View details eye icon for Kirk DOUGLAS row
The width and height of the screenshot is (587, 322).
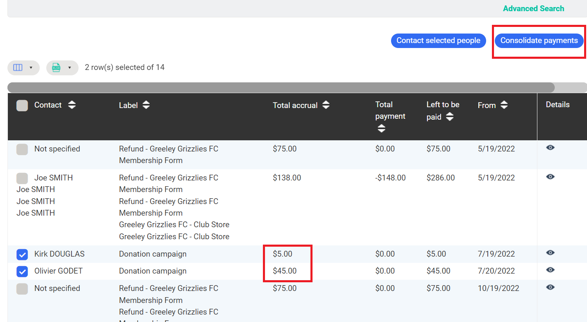(x=550, y=253)
